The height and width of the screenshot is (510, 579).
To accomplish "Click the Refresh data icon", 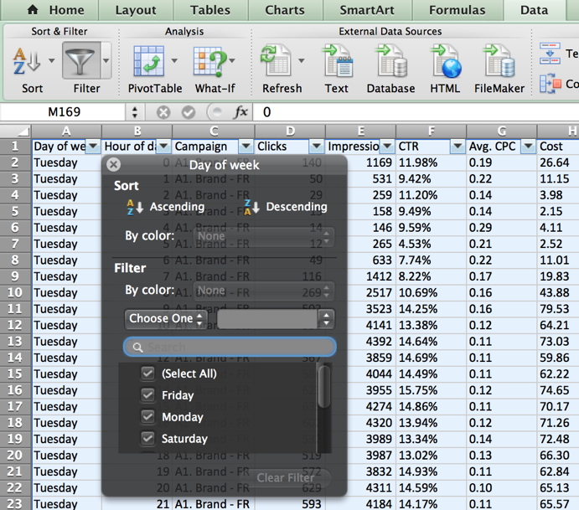I will [x=275, y=62].
